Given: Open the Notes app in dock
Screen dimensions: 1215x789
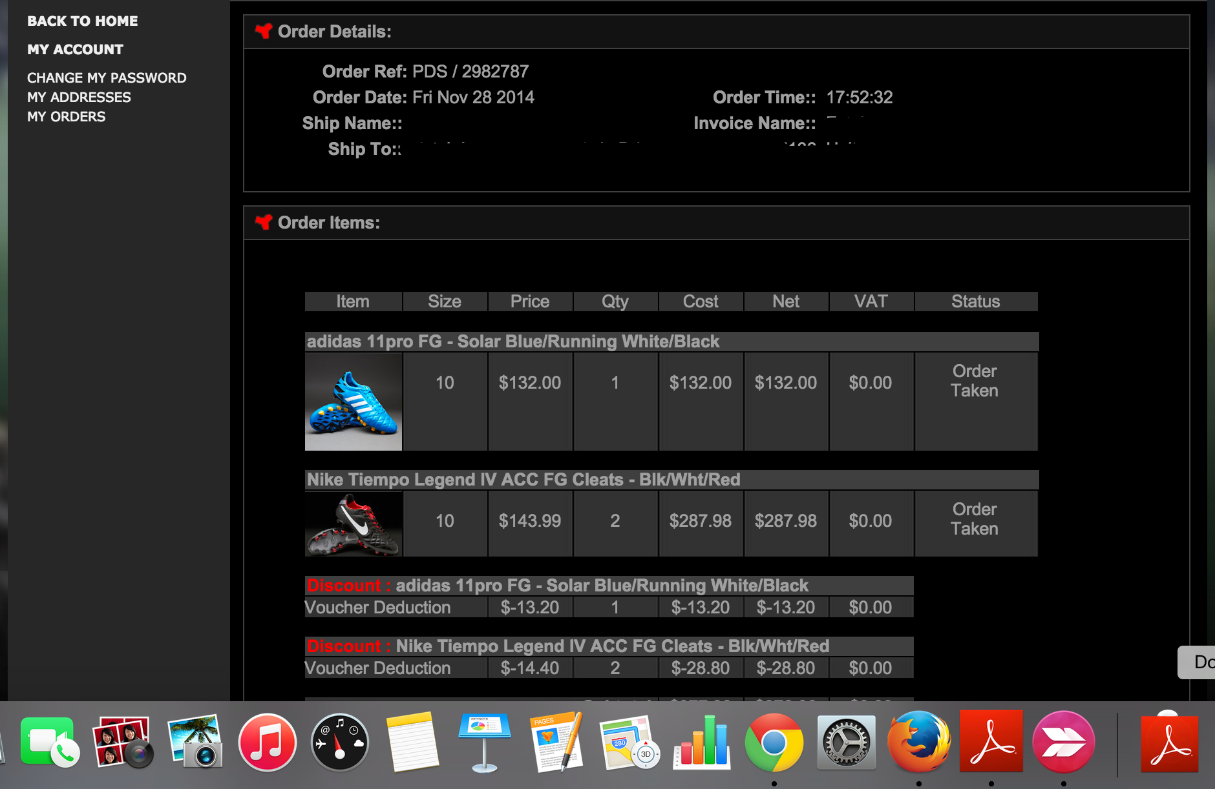Looking at the screenshot, I should (412, 743).
